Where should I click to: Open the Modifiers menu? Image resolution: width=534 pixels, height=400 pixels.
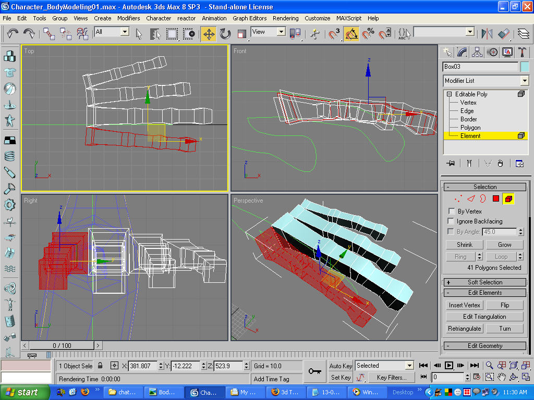pos(128,18)
